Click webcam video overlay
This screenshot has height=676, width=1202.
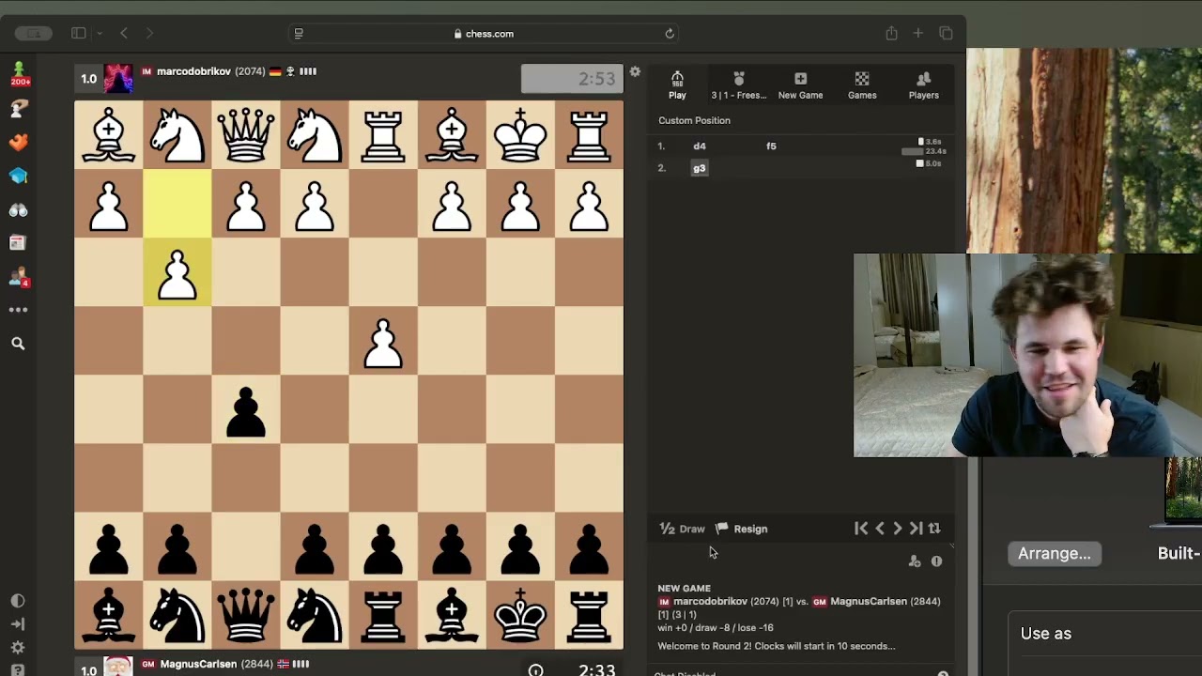[x=1027, y=355]
